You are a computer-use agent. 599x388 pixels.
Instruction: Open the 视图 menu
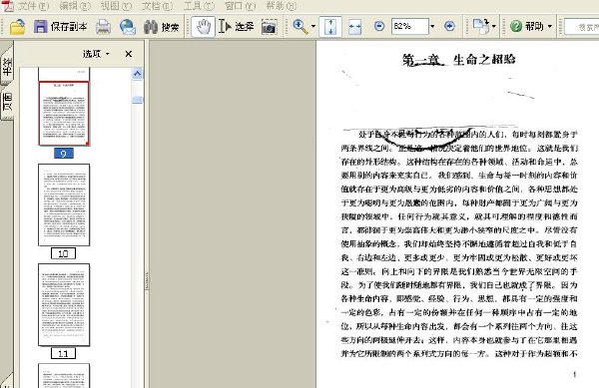pyautogui.click(x=116, y=5)
